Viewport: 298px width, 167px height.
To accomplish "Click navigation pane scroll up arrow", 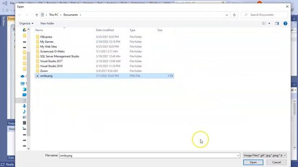I will click(28, 30).
